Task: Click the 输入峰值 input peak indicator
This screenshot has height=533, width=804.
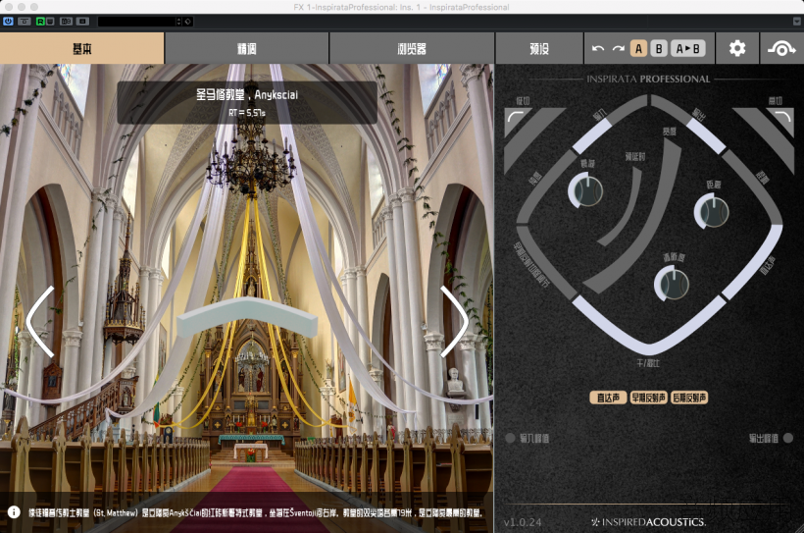Action: 510,438
